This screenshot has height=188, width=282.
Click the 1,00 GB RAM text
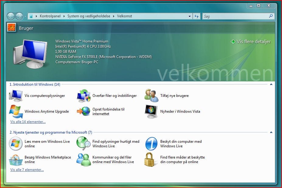66,52
